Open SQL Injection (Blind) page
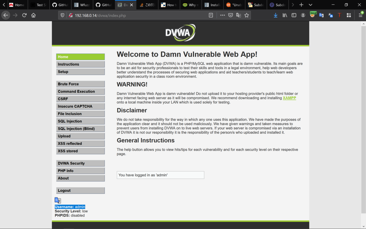 coord(81,129)
